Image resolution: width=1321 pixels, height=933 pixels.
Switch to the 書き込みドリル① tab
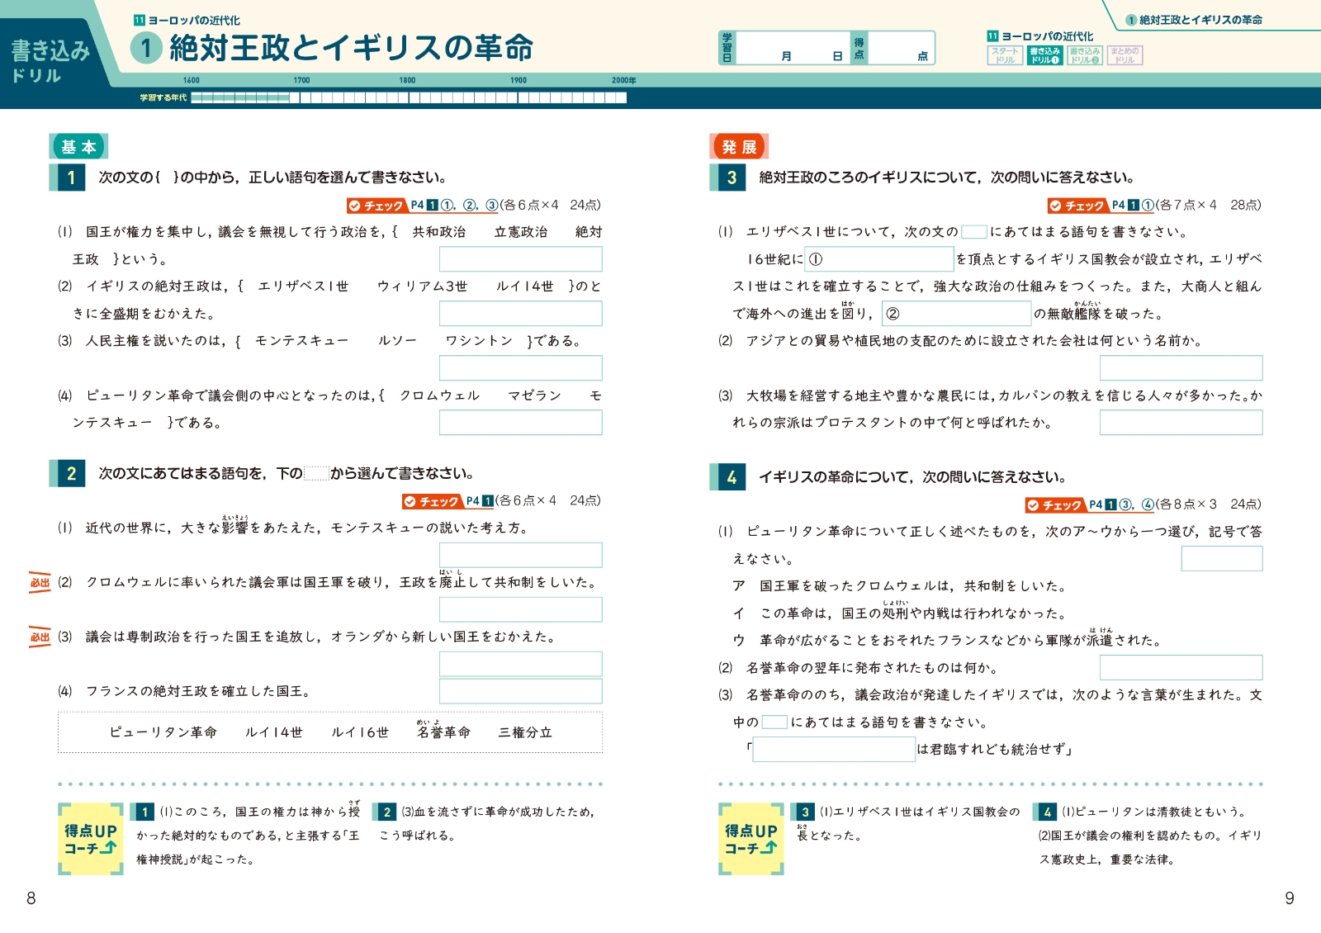[x=1044, y=55]
